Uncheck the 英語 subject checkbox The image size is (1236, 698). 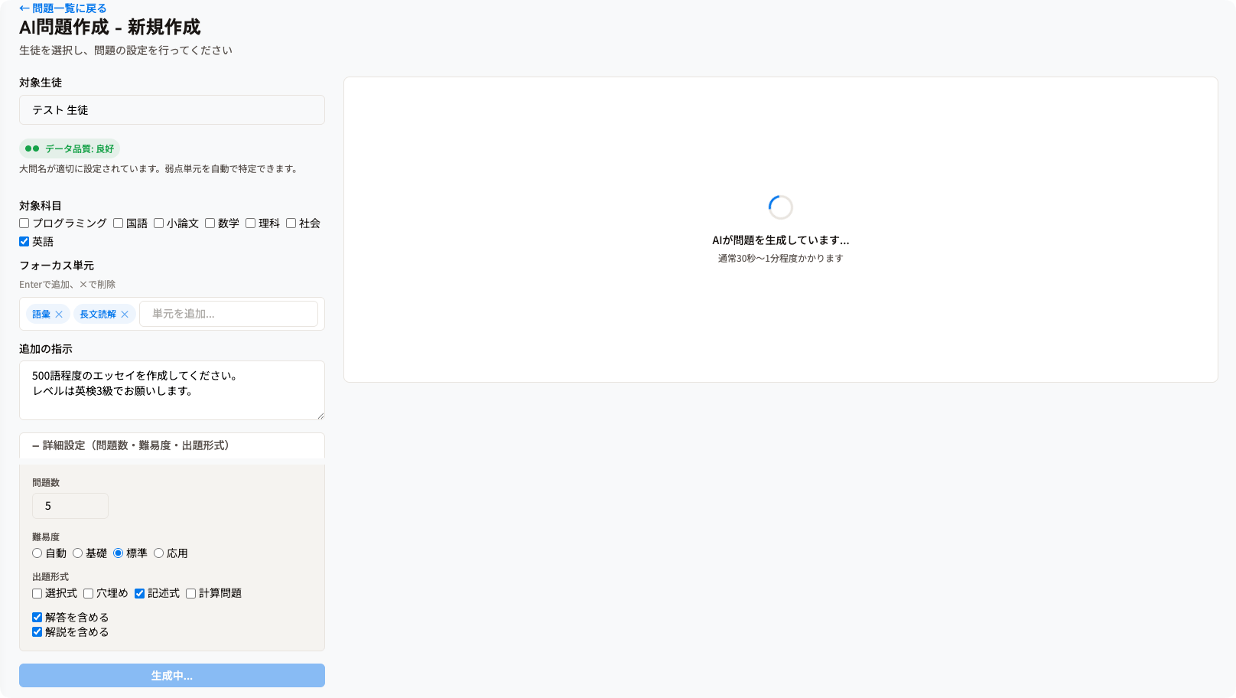point(24,242)
